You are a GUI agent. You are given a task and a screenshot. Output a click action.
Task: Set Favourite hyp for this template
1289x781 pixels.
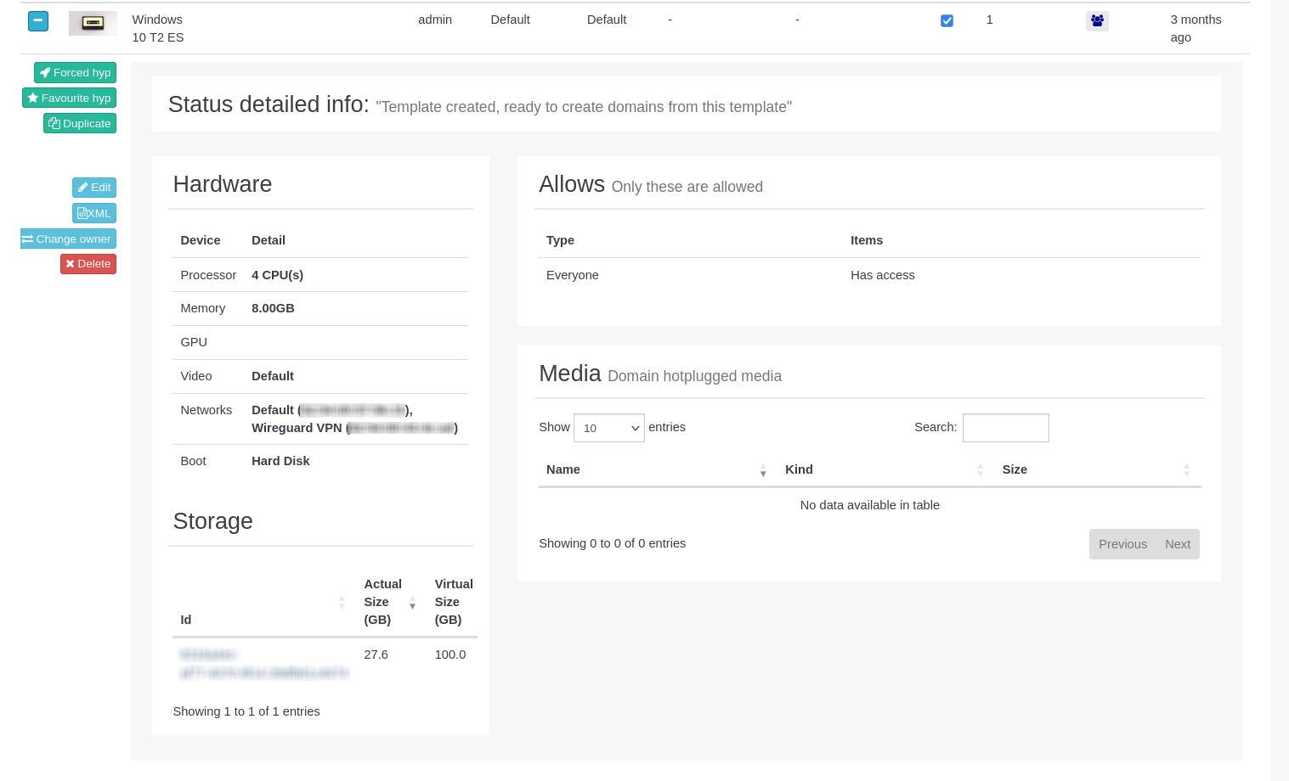(69, 98)
